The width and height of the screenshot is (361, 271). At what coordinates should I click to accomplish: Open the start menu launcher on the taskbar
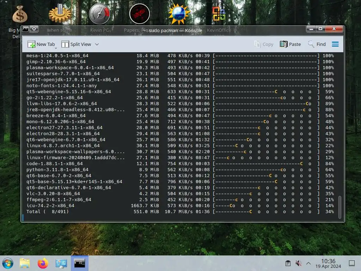[8, 263]
